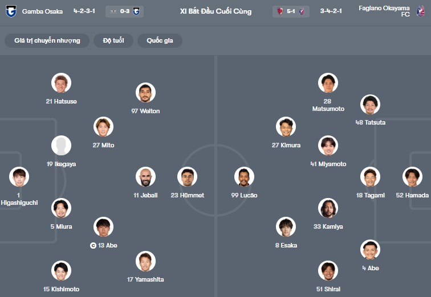The width and height of the screenshot is (431, 297).
Task: Select Lucão's player avatar
Action: click(x=244, y=177)
